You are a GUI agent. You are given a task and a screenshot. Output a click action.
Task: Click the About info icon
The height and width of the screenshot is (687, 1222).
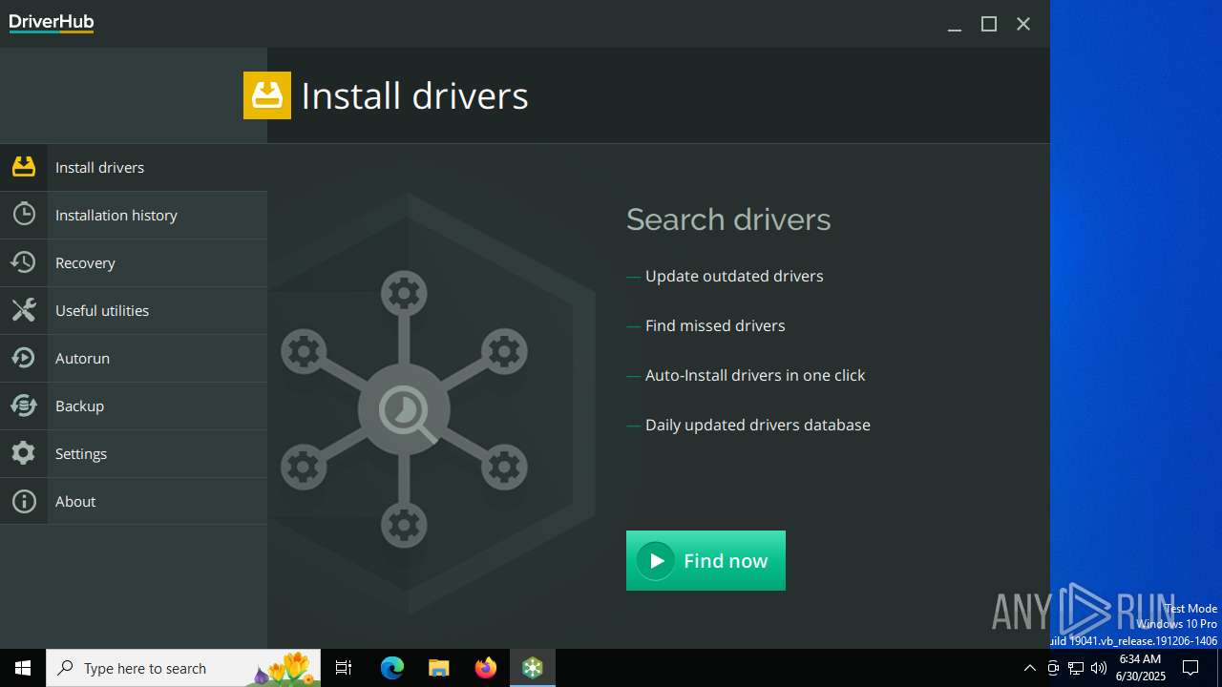(x=24, y=501)
